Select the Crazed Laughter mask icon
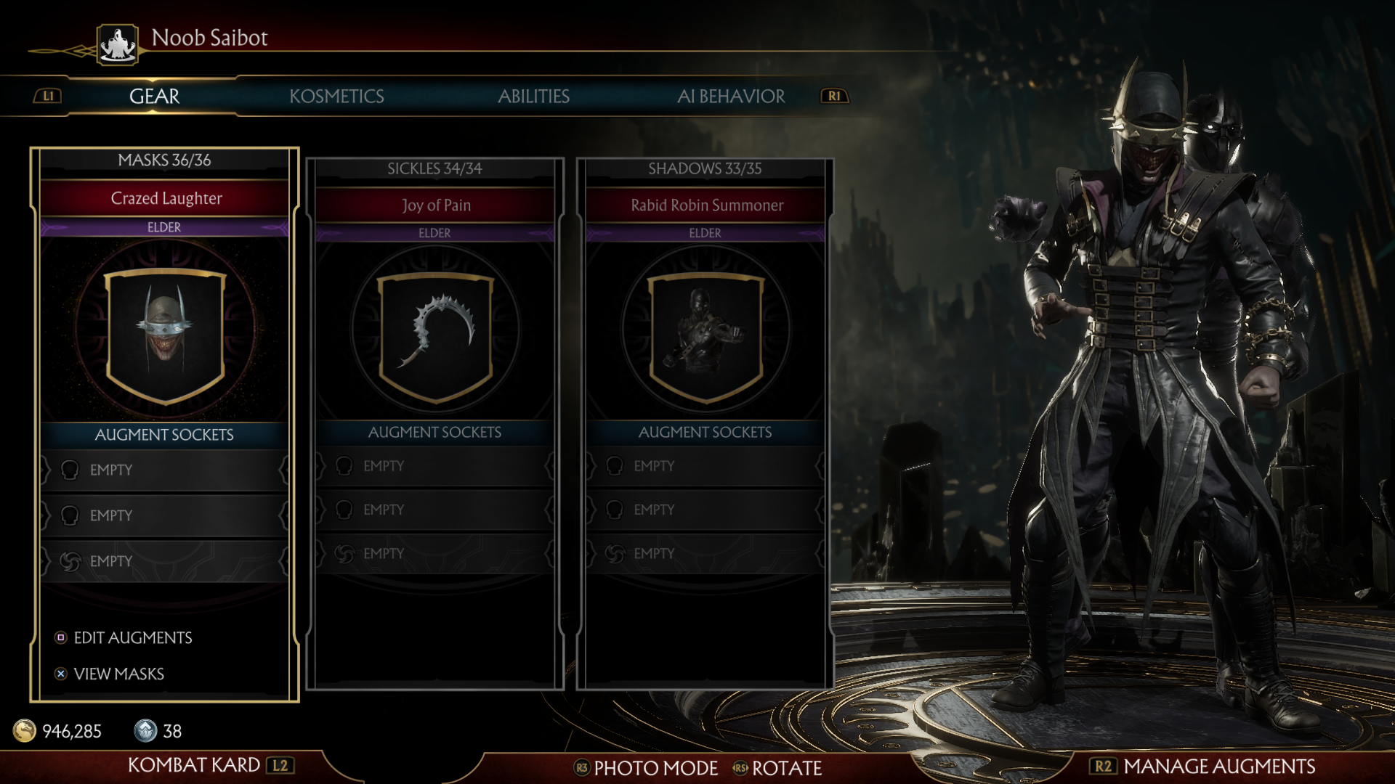 point(166,335)
